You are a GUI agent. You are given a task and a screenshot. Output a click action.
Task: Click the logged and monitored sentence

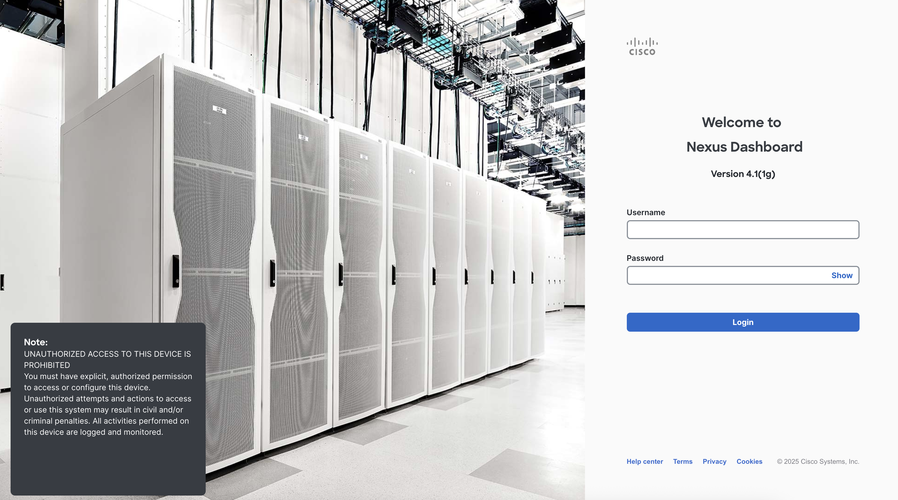coord(93,432)
